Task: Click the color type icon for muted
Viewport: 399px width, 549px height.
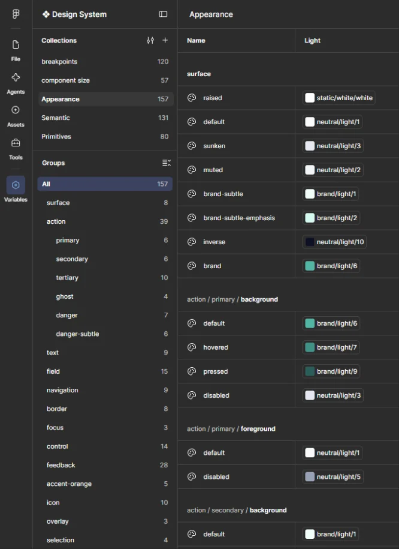Action: point(192,170)
